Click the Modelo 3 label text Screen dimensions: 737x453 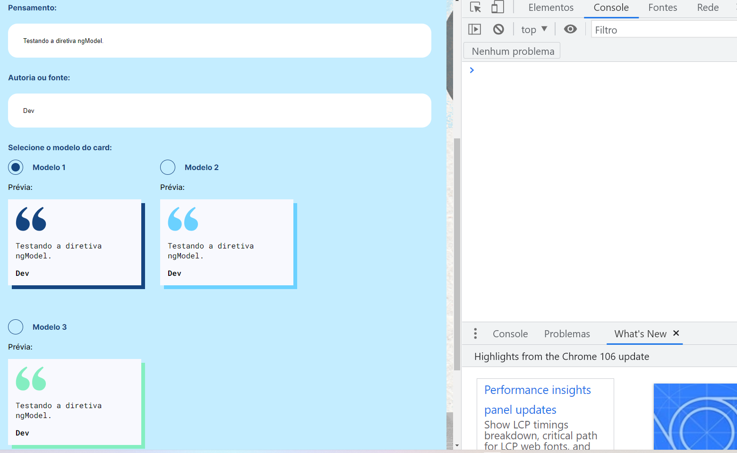(50, 327)
